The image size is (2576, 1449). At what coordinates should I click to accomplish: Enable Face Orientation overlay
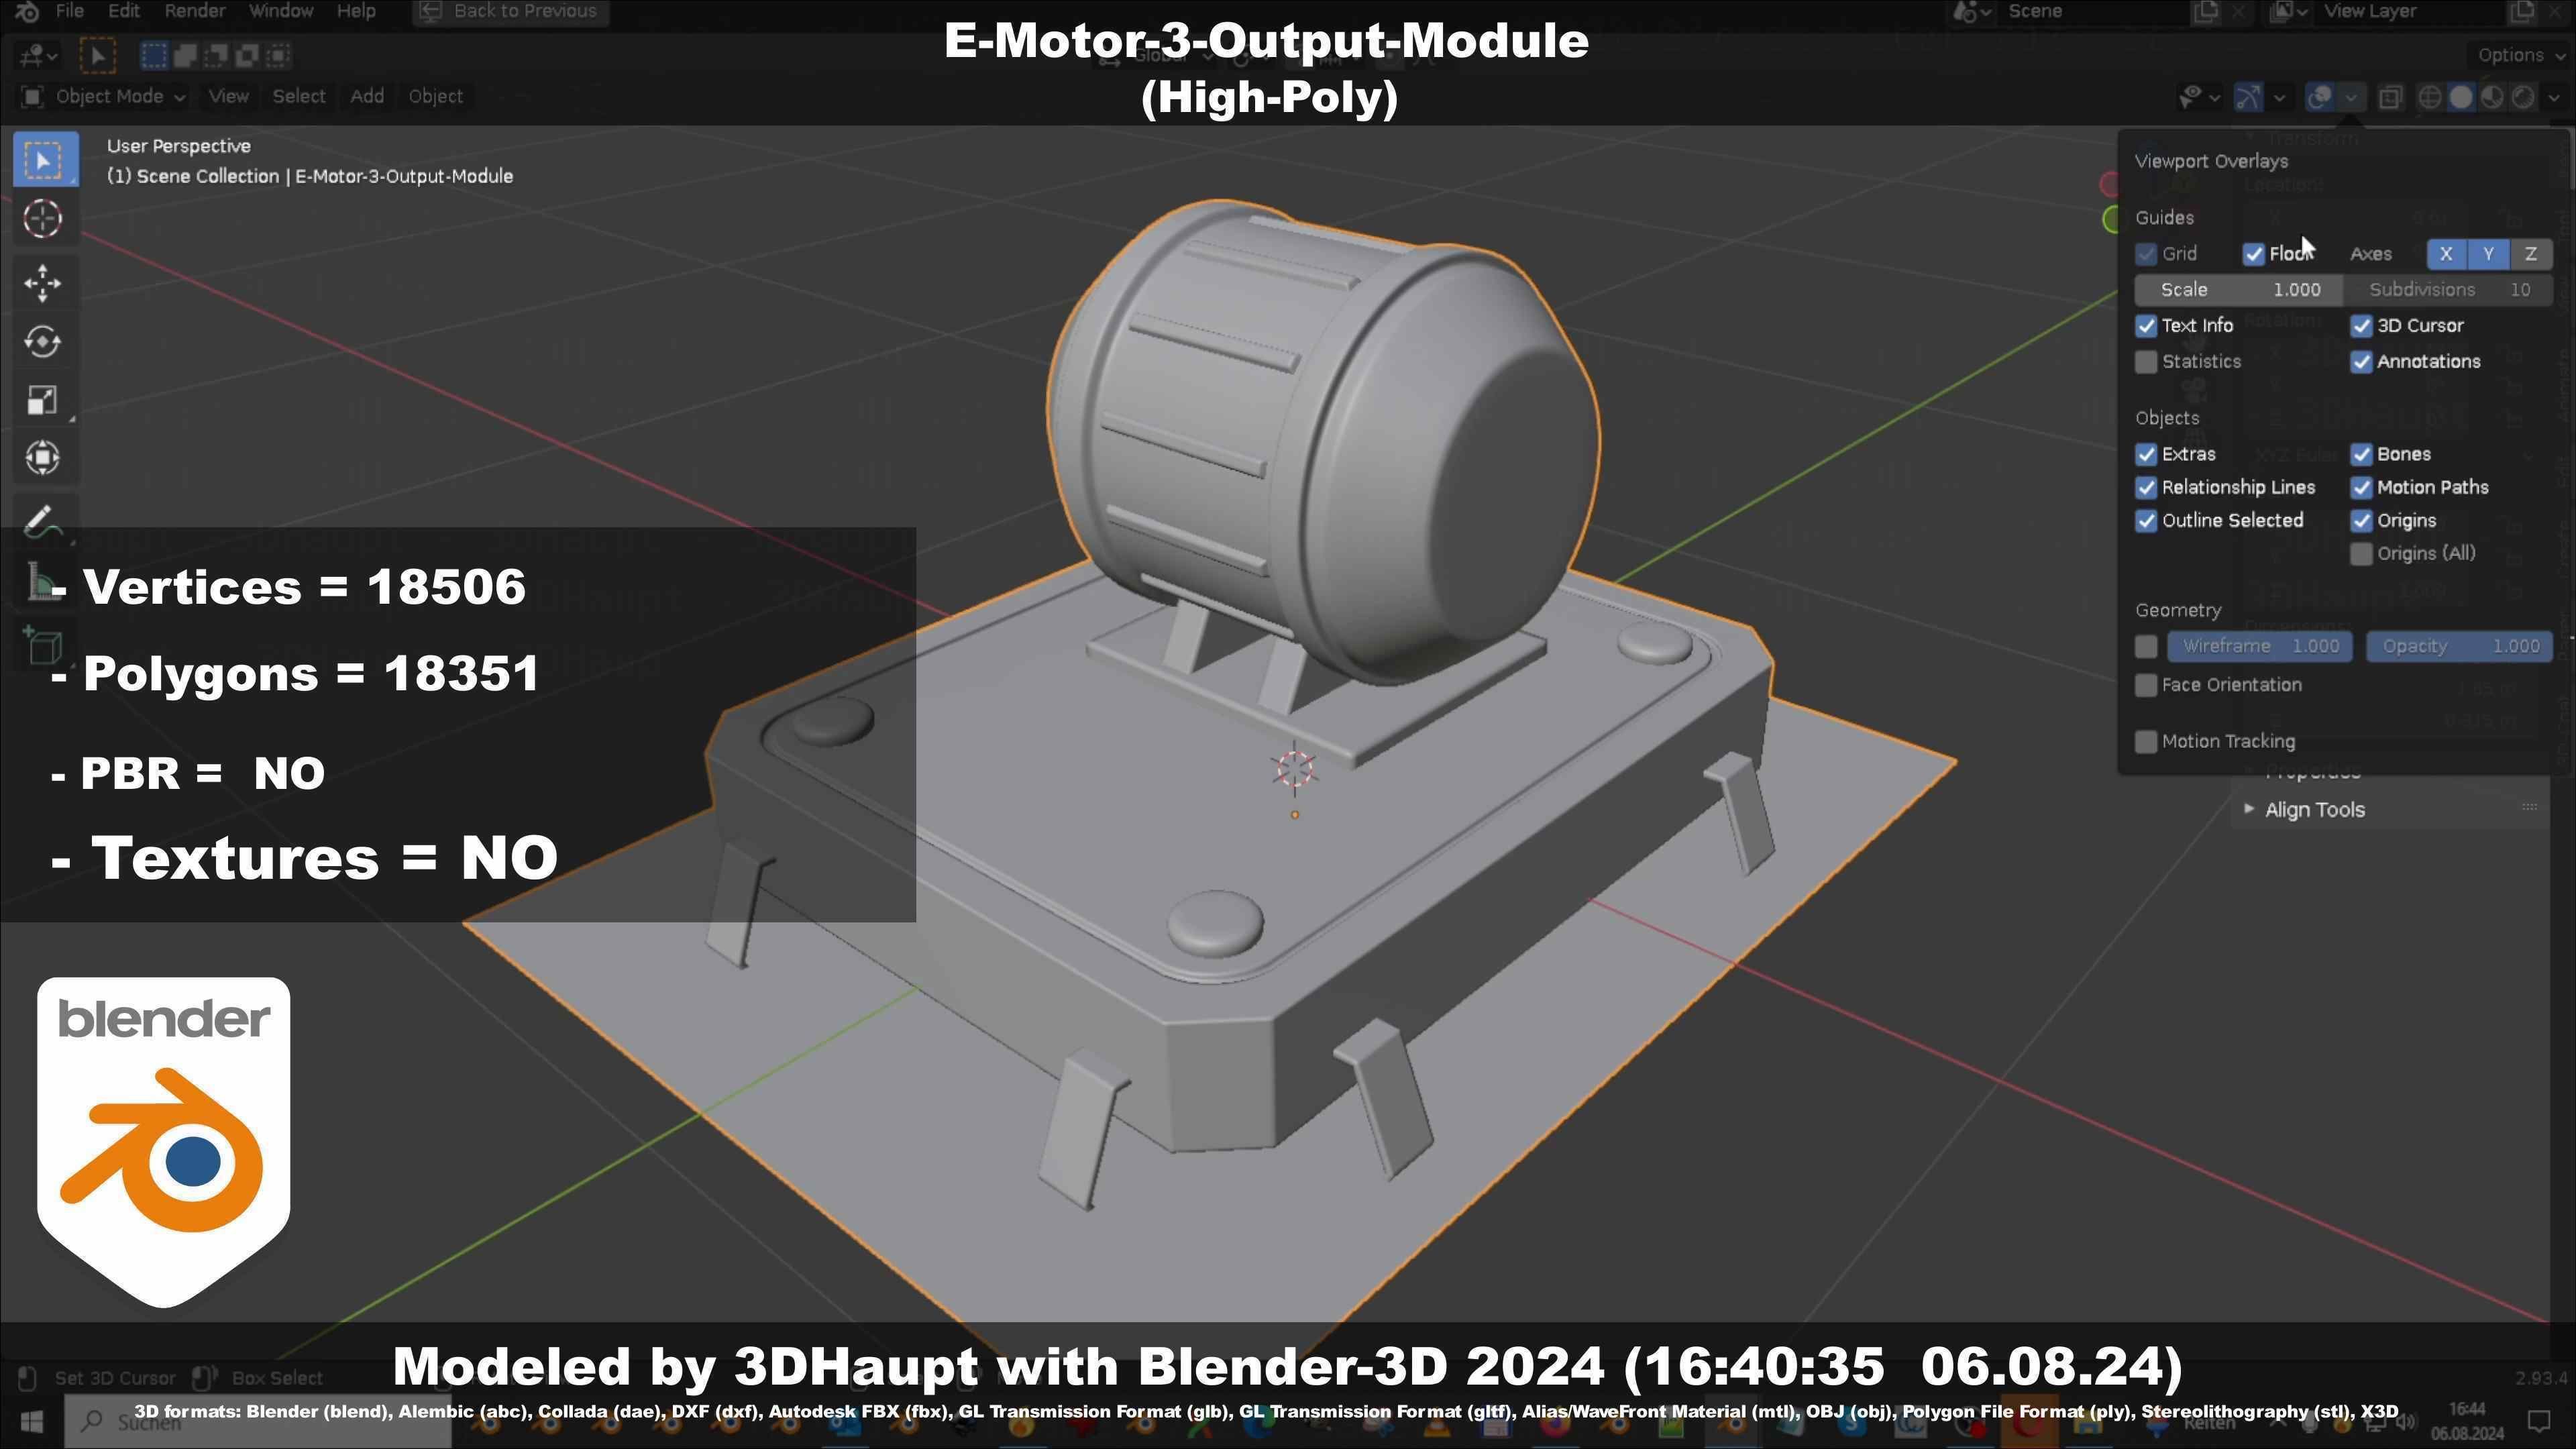point(2146,685)
